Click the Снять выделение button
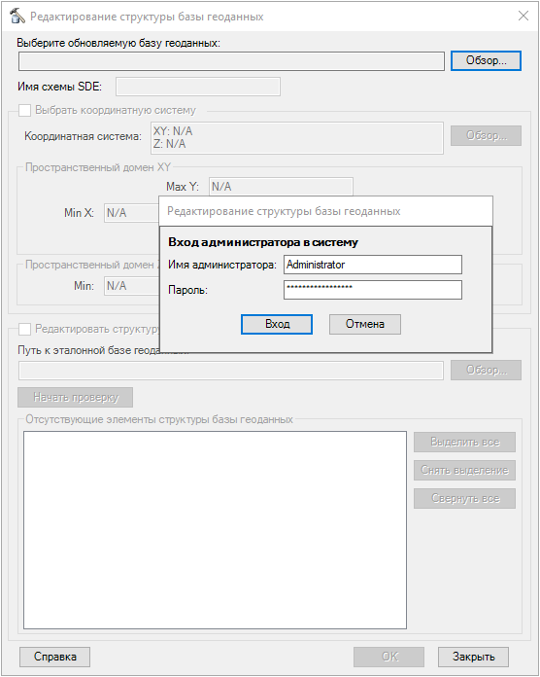Viewport: 540px width, 677px height. 464,470
